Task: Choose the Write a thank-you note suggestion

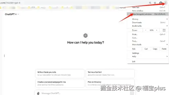Action: coord(60,74)
